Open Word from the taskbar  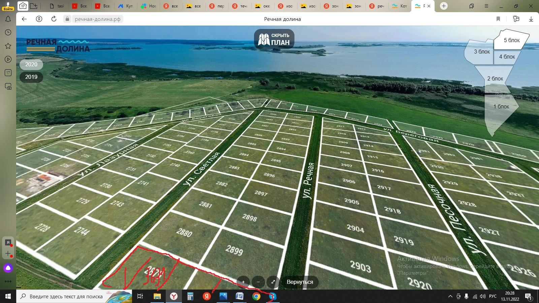pos(240,296)
